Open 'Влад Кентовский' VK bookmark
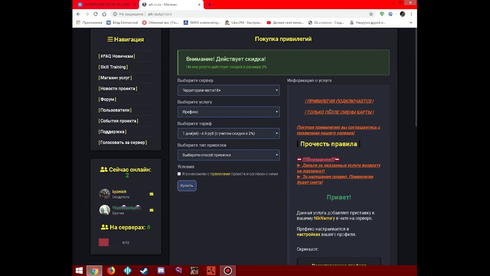This screenshot has width=490, height=276. pos(122,23)
